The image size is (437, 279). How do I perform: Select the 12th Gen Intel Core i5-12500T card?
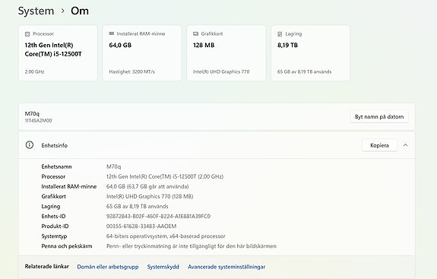tap(58, 53)
